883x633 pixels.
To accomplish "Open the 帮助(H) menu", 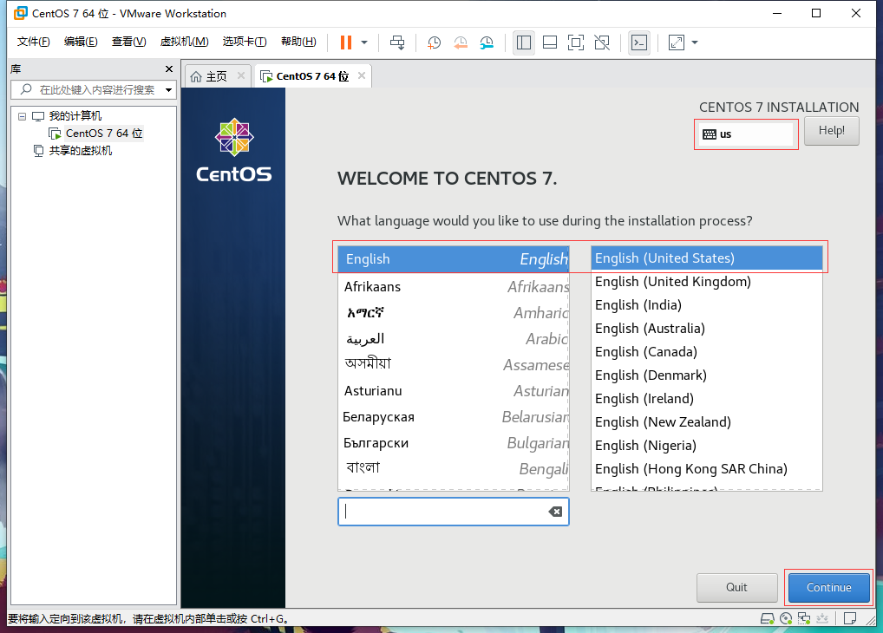I will 298,42.
